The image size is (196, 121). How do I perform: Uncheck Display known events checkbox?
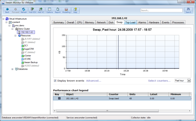point(55,81)
